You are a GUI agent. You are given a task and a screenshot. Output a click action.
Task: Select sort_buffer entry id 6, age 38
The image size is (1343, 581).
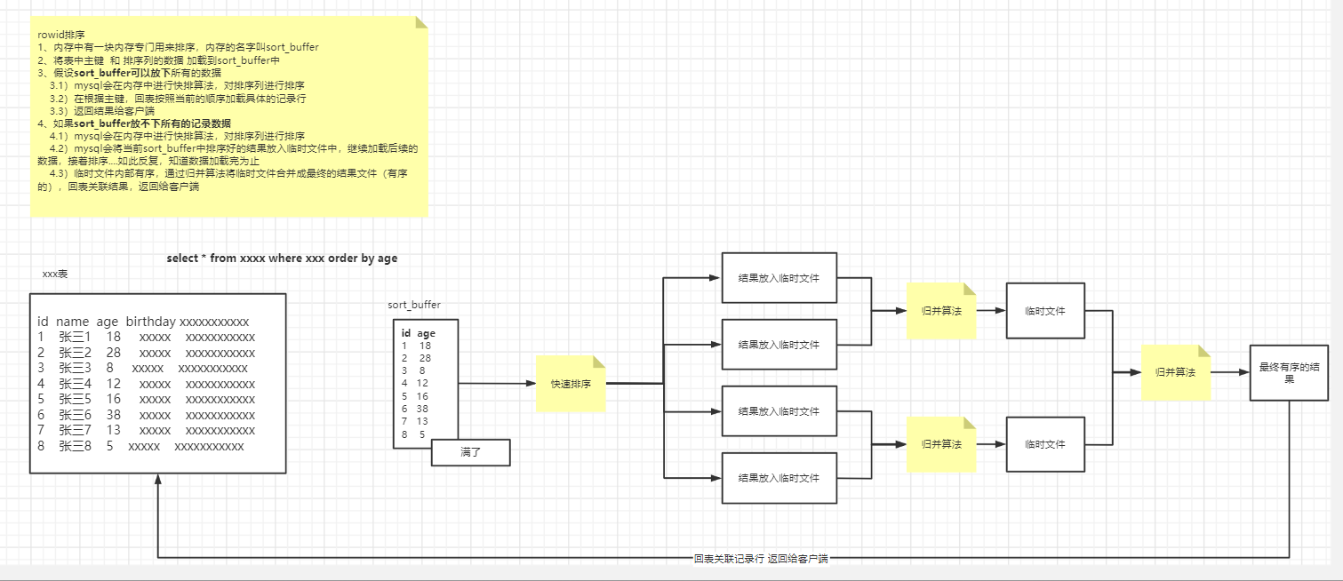pos(415,409)
